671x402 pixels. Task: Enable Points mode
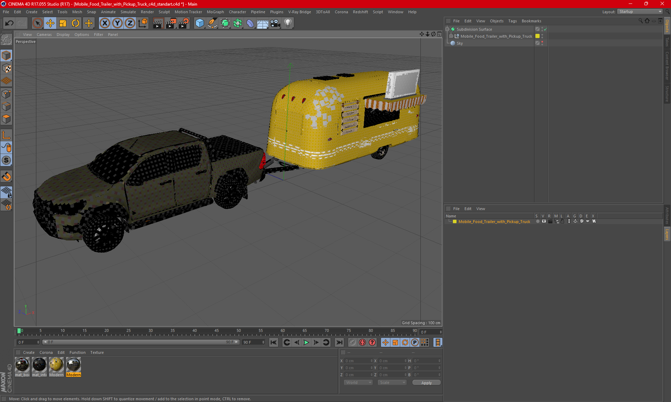(6, 94)
